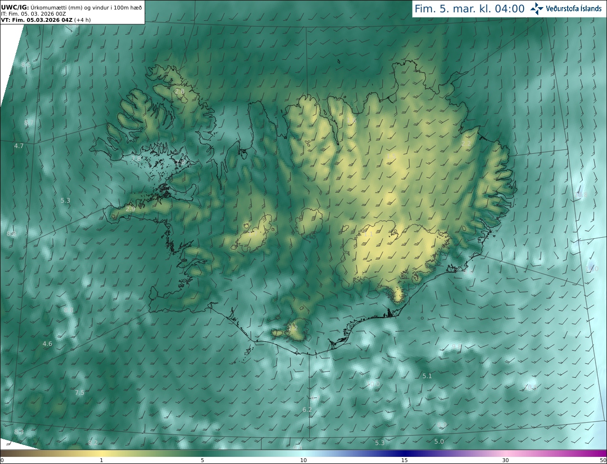Click the colorbar tick label 1
607x464 pixels.
coord(101,460)
